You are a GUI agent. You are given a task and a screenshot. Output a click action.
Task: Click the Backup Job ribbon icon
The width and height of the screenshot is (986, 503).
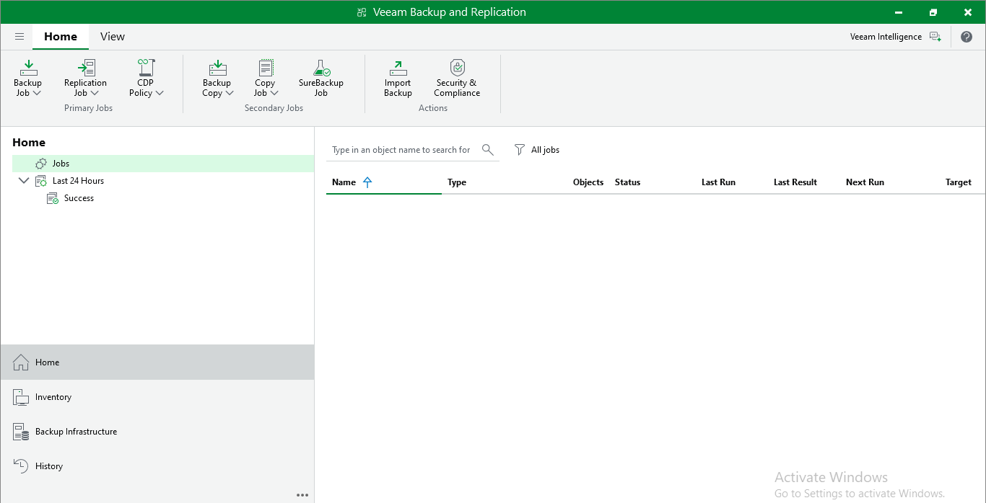click(28, 68)
